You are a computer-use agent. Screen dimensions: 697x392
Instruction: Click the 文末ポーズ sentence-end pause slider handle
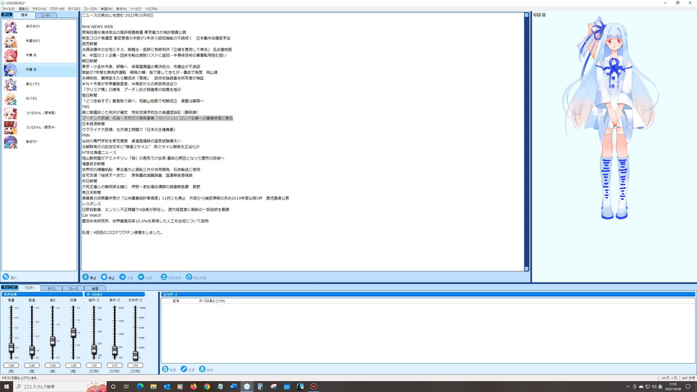[x=135, y=356]
